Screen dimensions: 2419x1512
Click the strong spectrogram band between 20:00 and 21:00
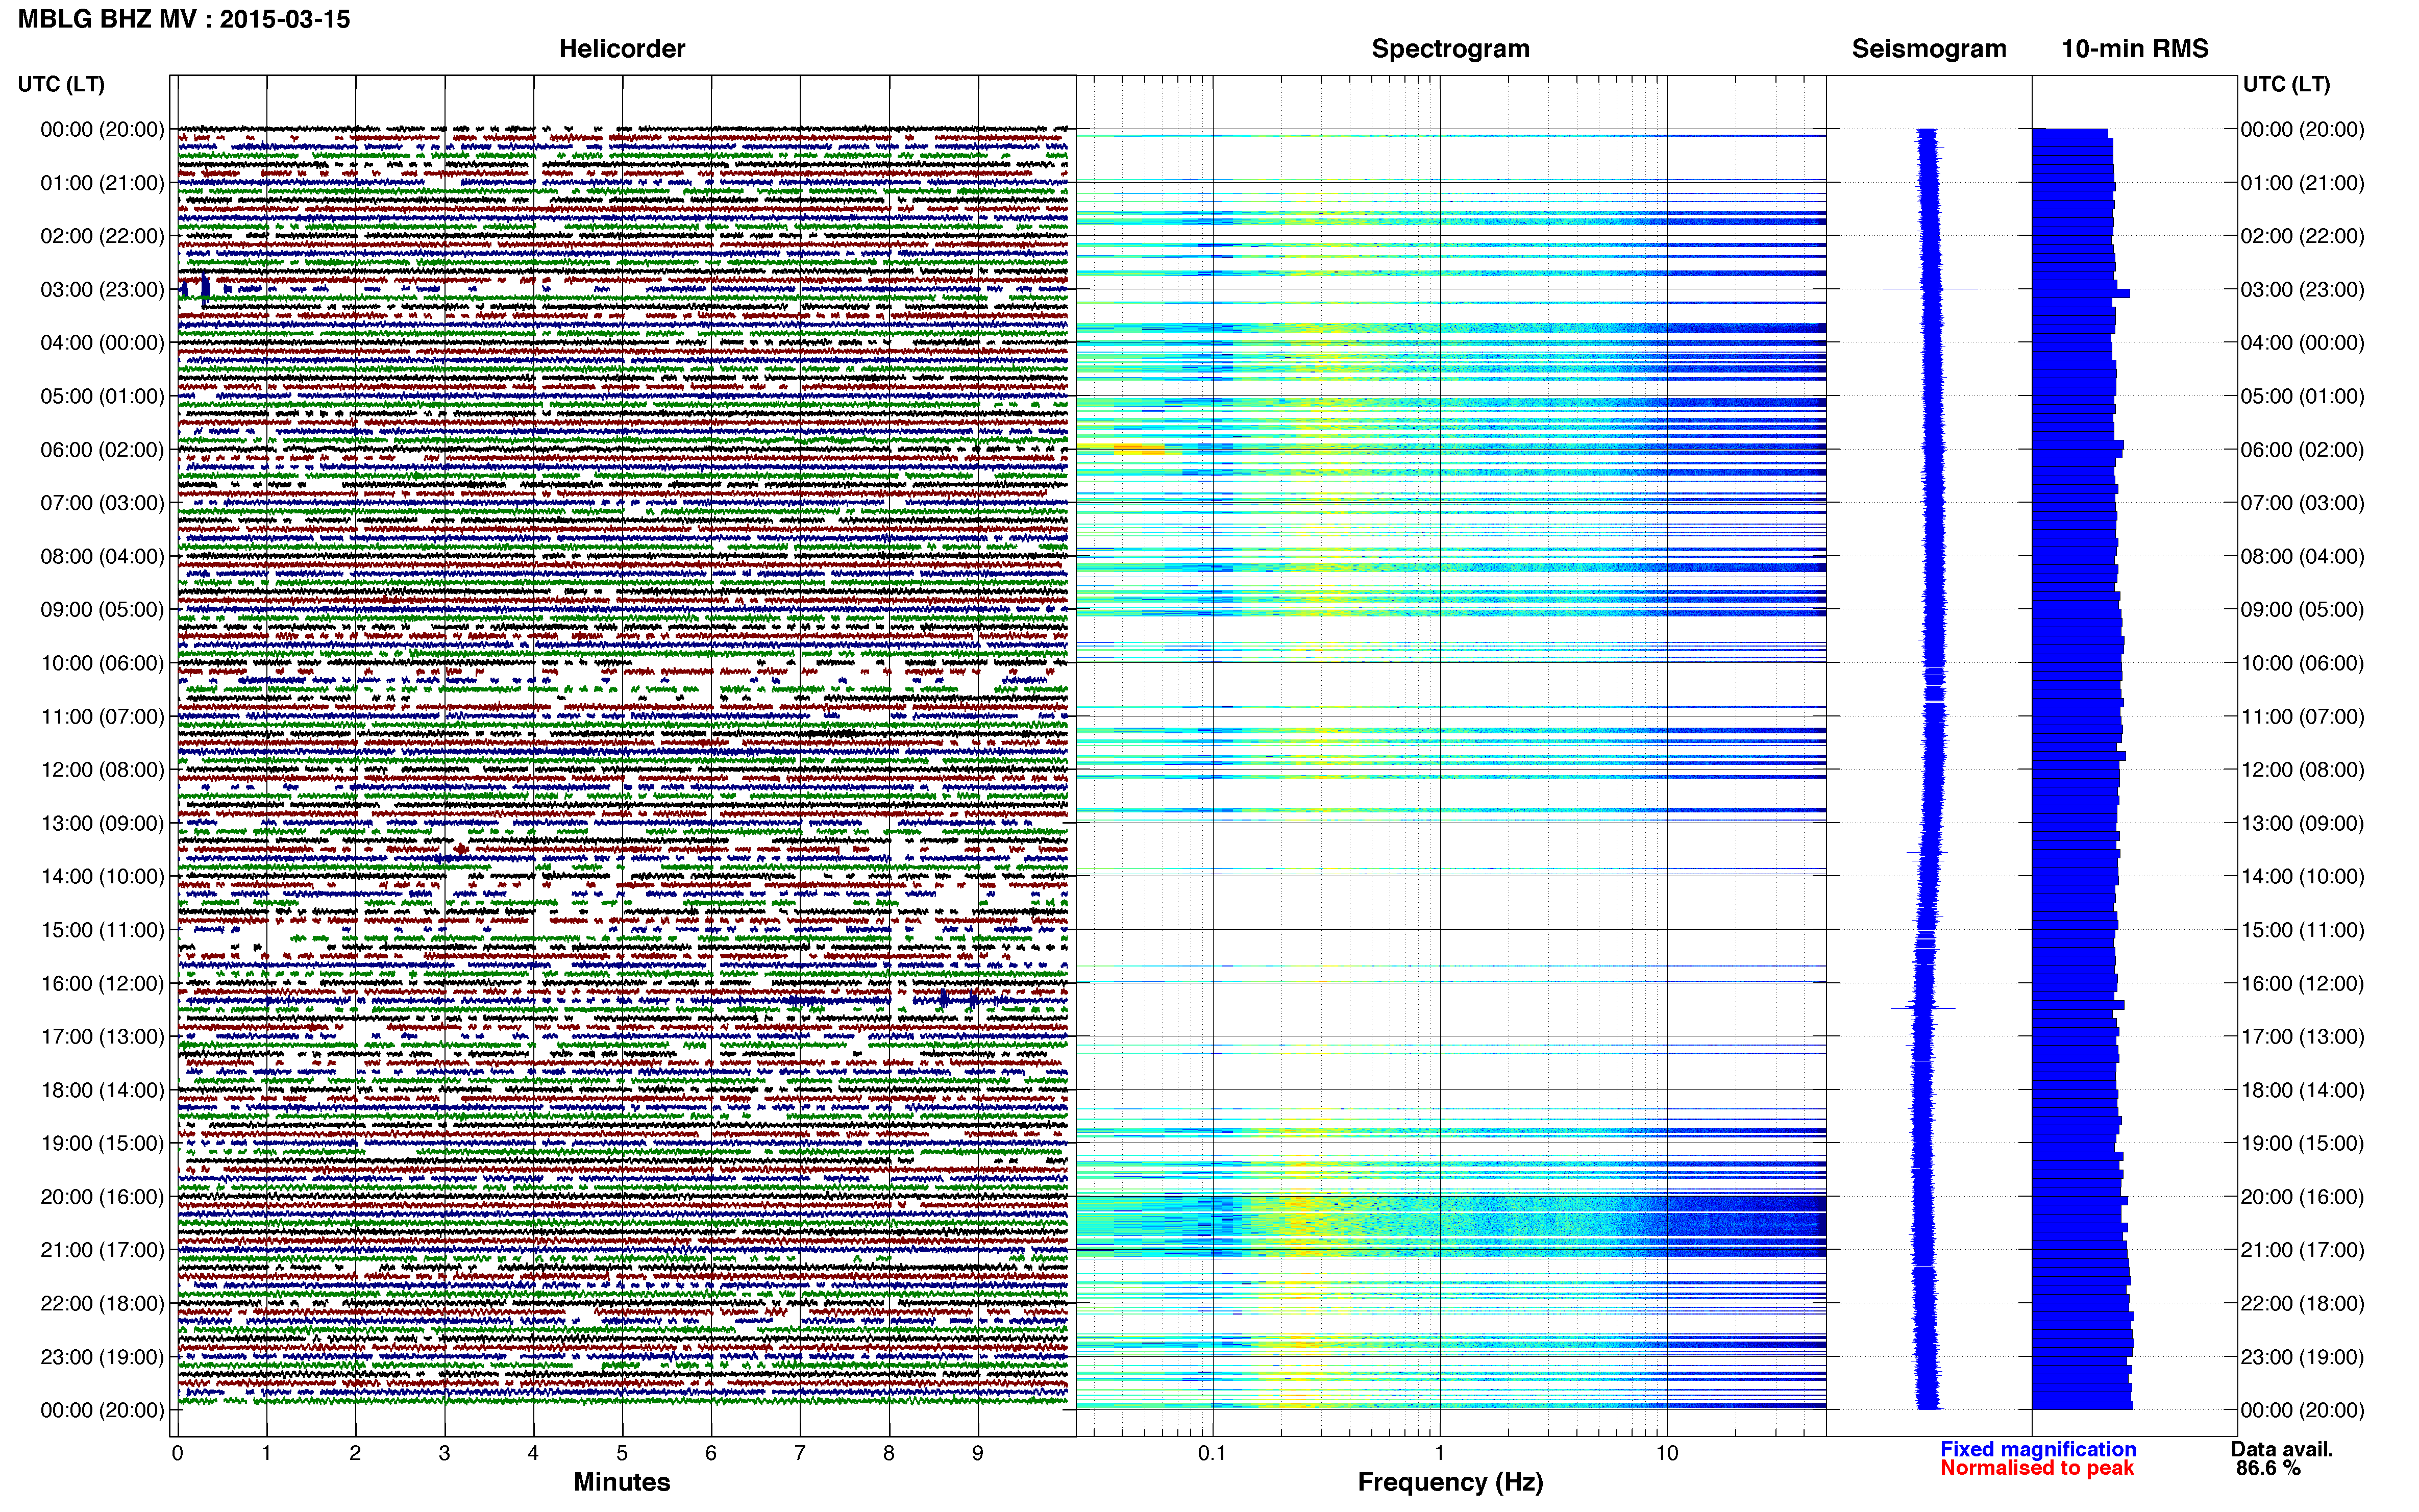1451,1226
